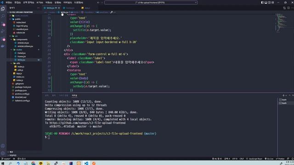
Task: Open the Source Control view
Action: tap(3, 24)
